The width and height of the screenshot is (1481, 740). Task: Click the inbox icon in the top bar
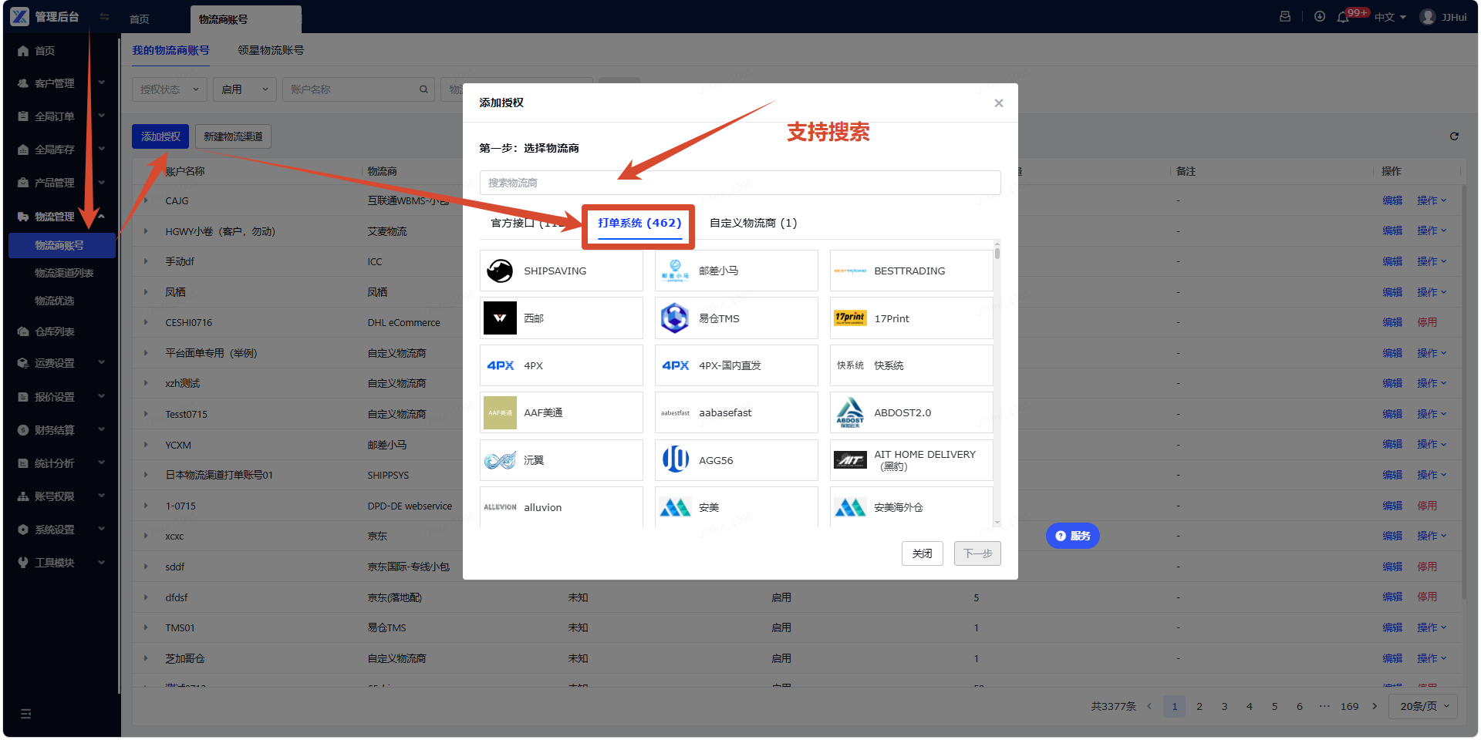(1285, 16)
